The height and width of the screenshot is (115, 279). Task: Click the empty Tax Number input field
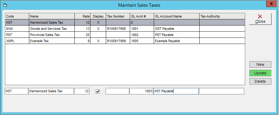click(117, 91)
